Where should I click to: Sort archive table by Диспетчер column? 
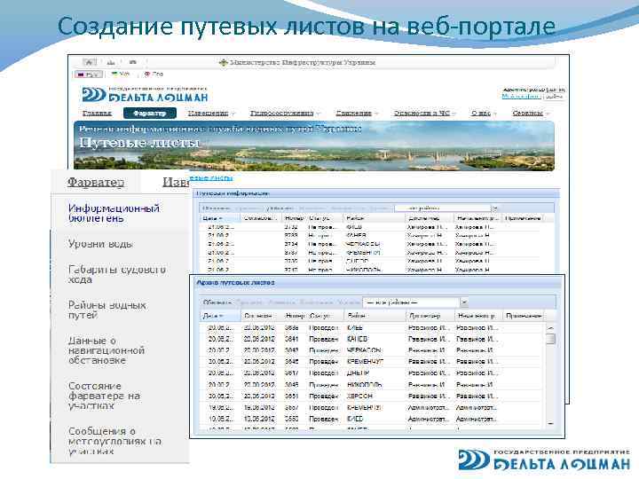tap(430, 316)
